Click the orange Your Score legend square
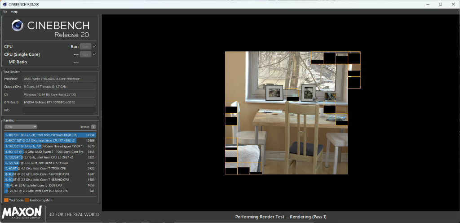460x223 pixels. point(6,200)
